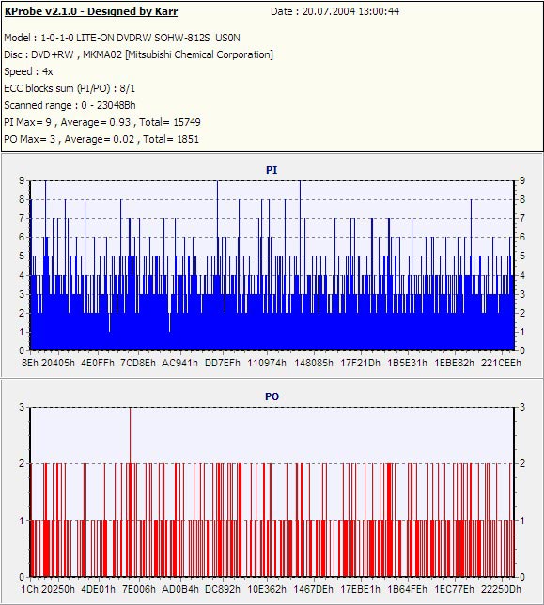Image resolution: width=544 pixels, height=605 pixels.
Task: Click the Disc DVD+RW MKMA02 line
Action: (x=138, y=54)
